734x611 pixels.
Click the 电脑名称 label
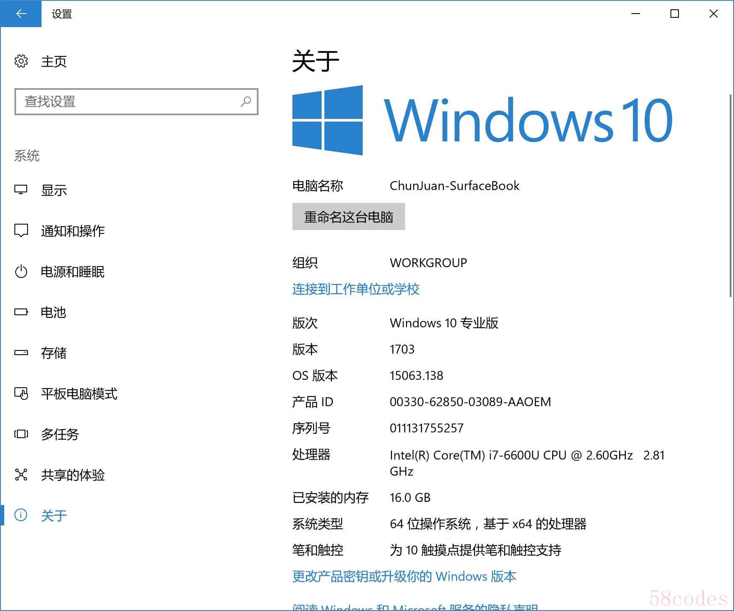(317, 186)
